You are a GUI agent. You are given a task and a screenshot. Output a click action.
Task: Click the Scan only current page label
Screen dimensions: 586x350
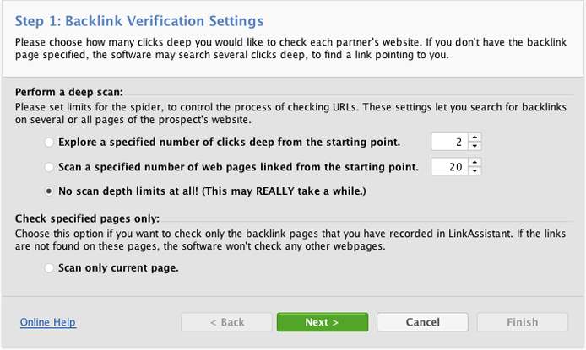[118, 268]
